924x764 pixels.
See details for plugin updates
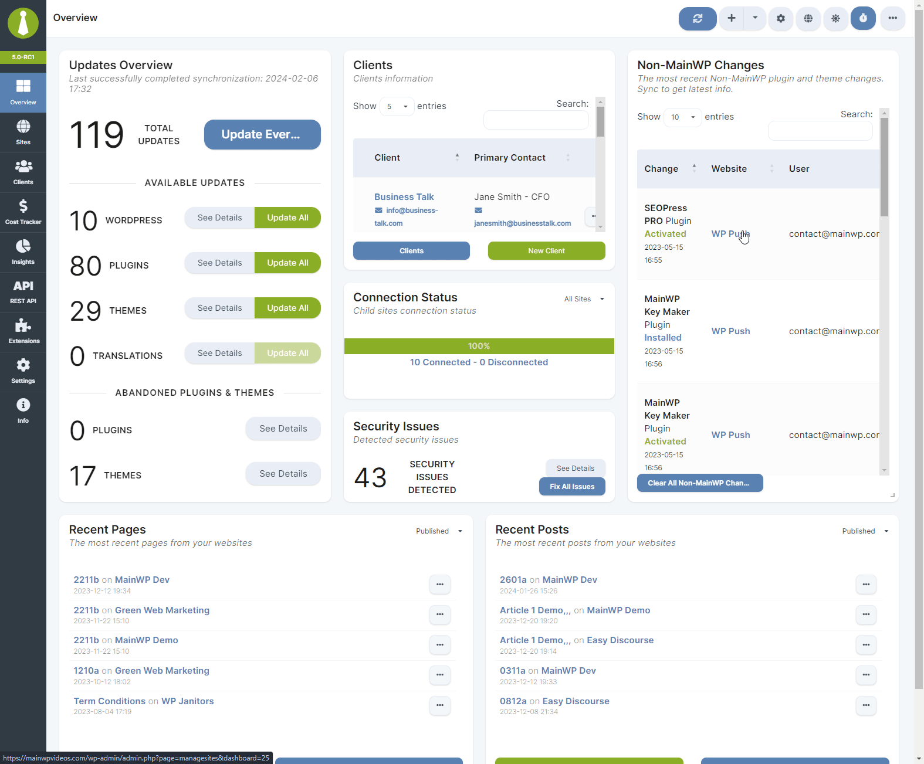[x=219, y=263]
